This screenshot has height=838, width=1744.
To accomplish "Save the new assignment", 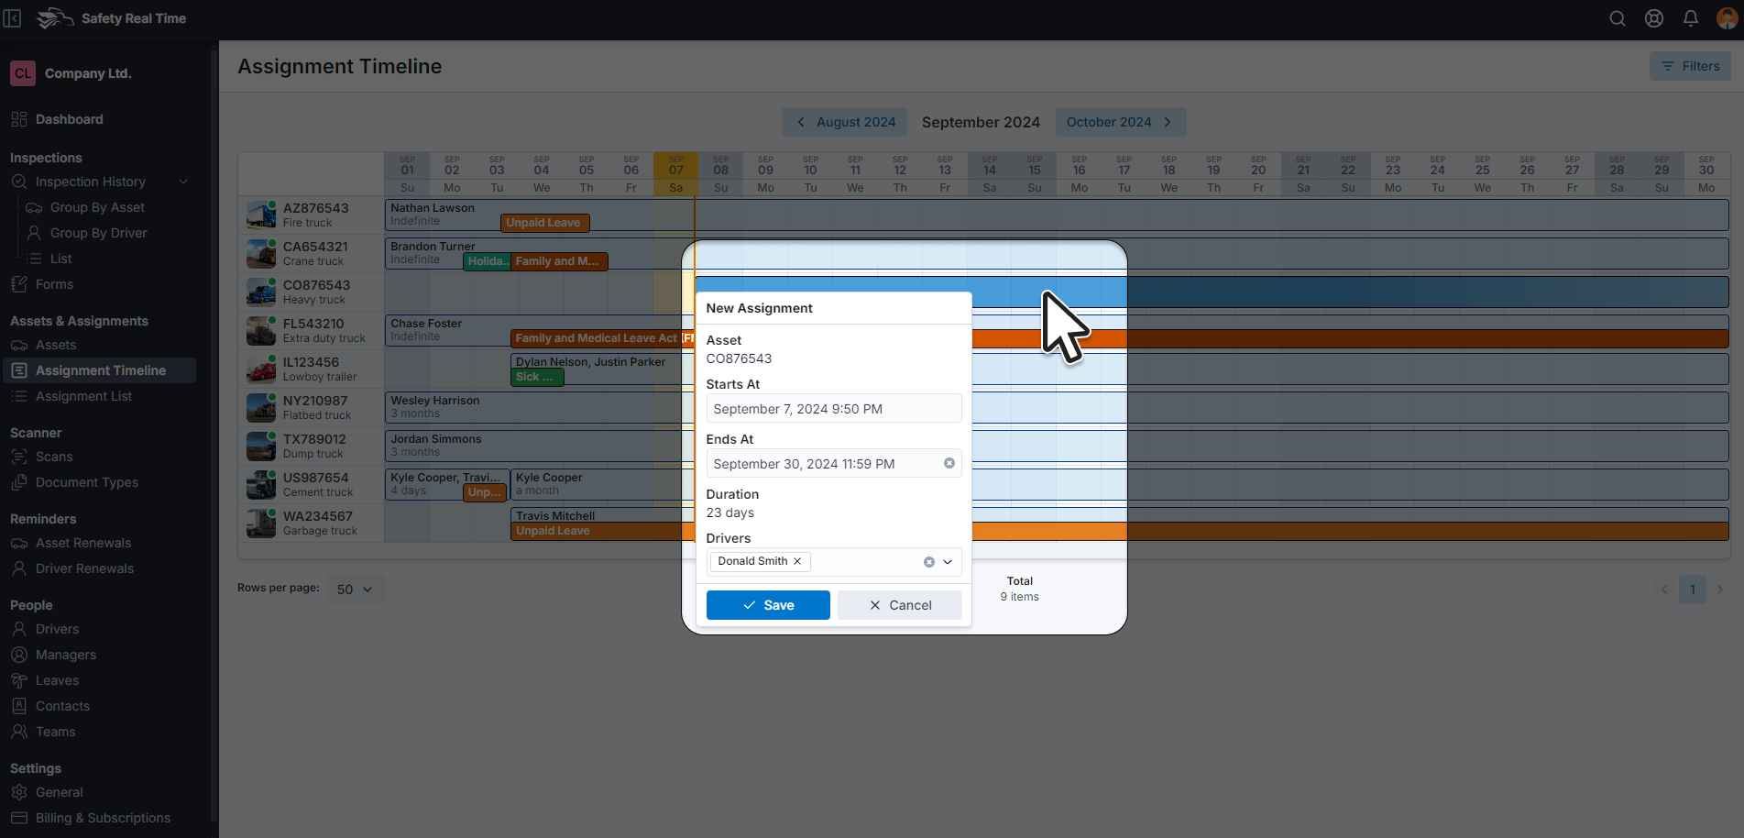I will [x=768, y=605].
